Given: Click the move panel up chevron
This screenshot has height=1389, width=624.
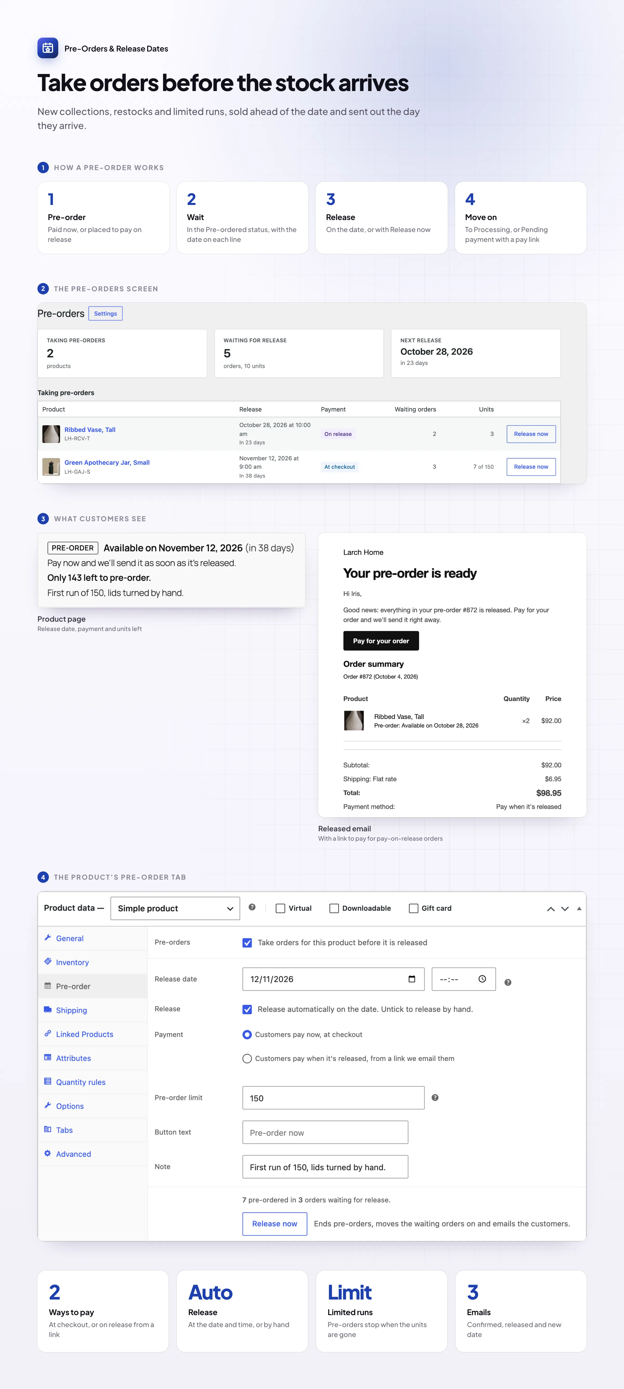Looking at the screenshot, I should point(551,909).
